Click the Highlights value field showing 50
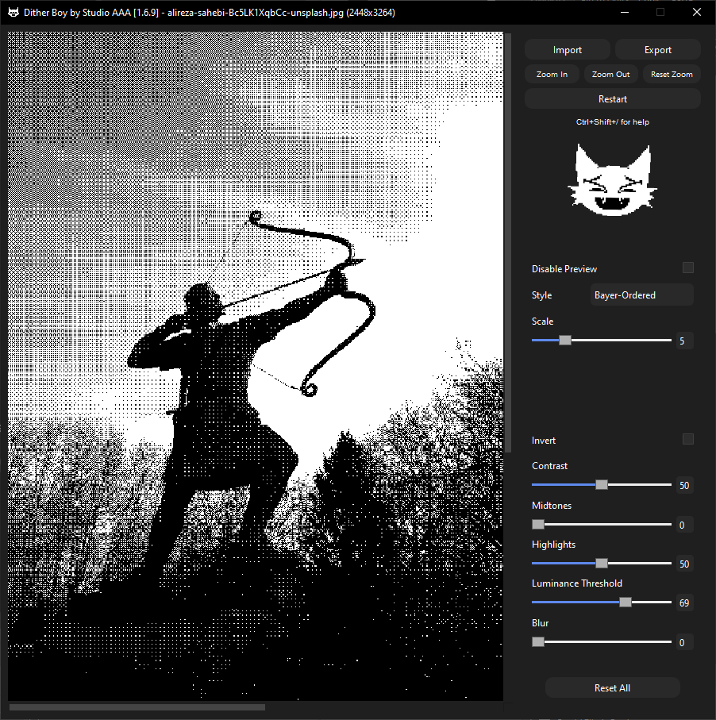This screenshot has width=716, height=720. coord(684,564)
